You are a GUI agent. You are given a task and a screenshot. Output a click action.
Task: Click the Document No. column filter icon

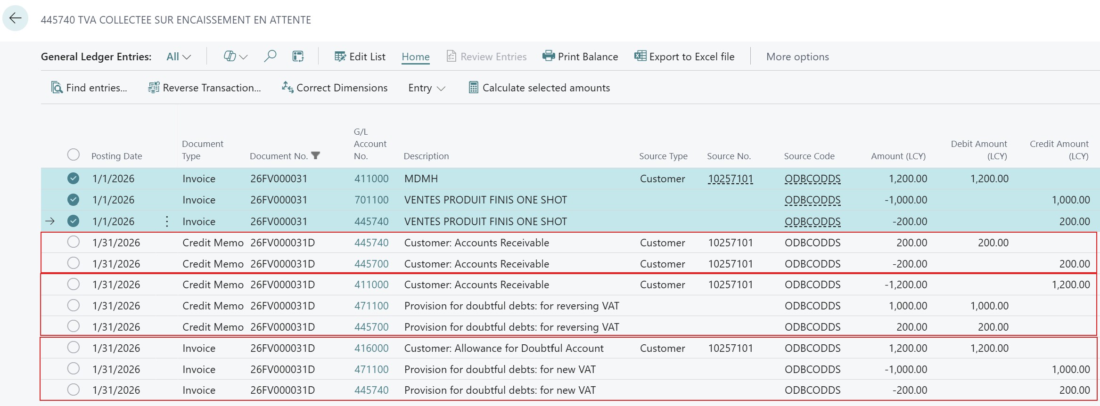click(x=316, y=155)
